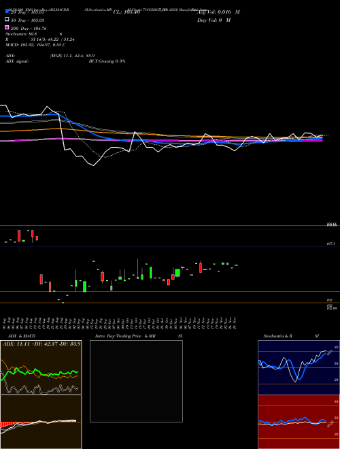This screenshot has width=340, height=449.
Task: Click the 'Stochastics & R' panel title
Action: [x=278, y=336]
